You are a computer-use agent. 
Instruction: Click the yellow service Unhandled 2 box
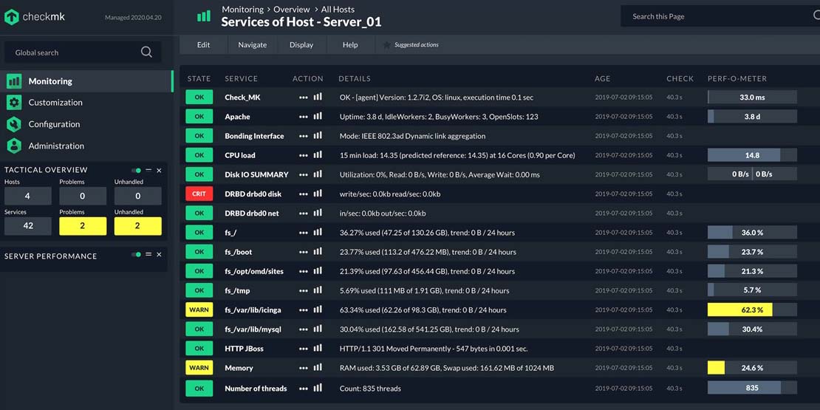tap(138, 226)
